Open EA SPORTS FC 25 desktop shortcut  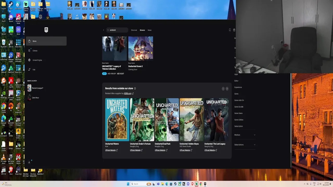click(x=11, y=121)
